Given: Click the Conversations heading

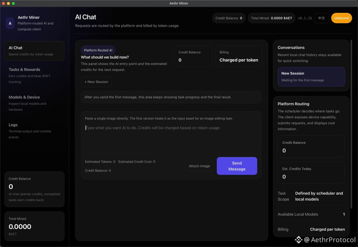Looking at the screenshot, I should coord(291,48).
